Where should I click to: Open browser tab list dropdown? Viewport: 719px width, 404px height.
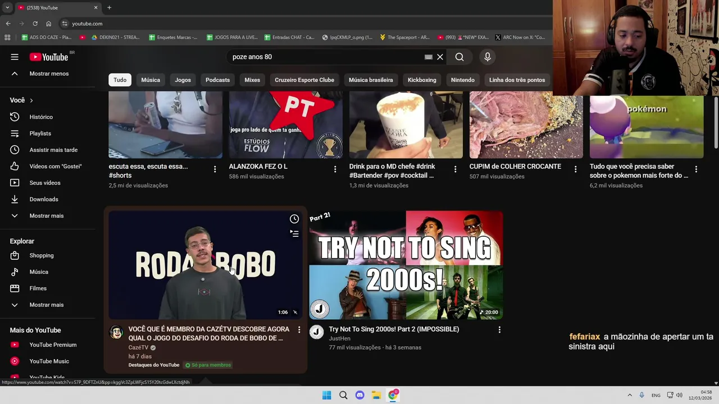(7, 7)
